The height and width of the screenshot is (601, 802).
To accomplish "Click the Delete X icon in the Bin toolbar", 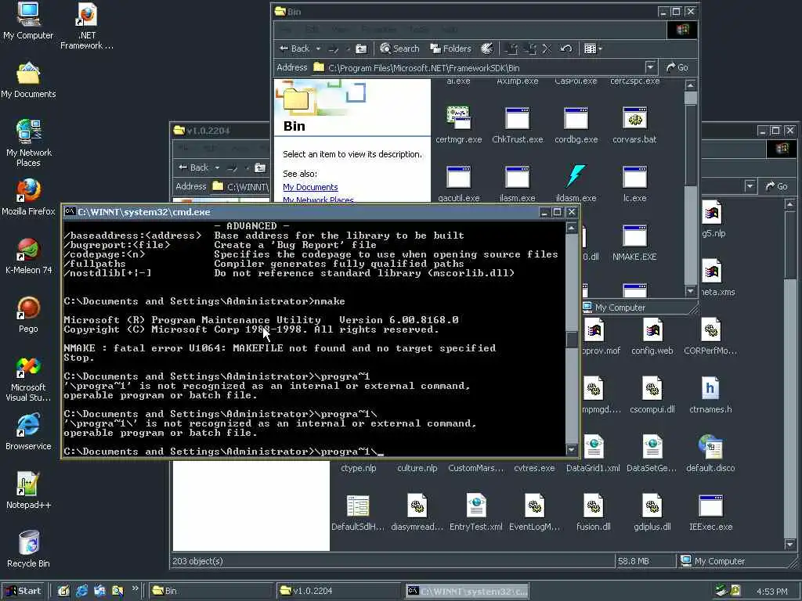I will pos(547,49).
